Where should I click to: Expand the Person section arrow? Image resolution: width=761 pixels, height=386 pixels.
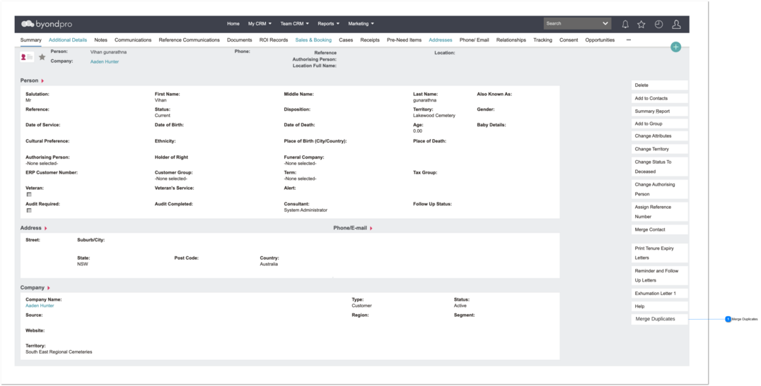pos(42,81)
